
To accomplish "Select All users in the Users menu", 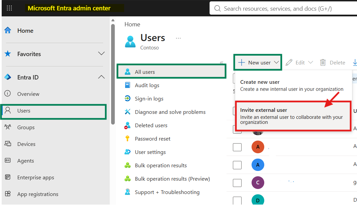I will (x=171, y=72).
